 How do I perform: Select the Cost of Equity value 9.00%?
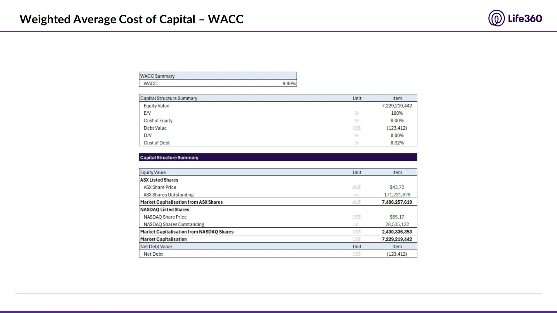point(397,121)
